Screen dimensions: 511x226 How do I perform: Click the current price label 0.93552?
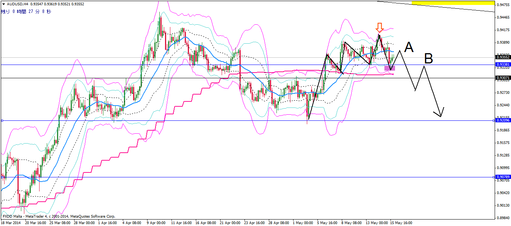point(503,57)
